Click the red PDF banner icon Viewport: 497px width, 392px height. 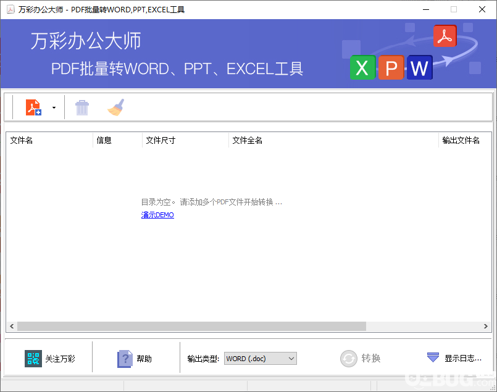pyautogui.click(x=445, y=36)
